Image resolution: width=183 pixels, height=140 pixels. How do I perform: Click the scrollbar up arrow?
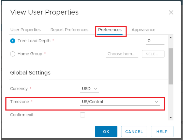coord(171,38)
